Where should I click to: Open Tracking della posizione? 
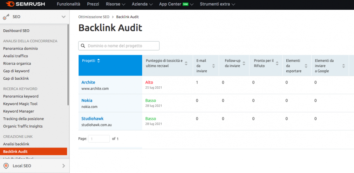(x=23, y=119)
